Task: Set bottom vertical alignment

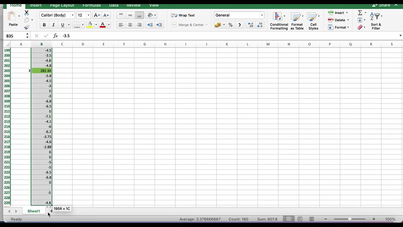Action: tap(139, 15)
